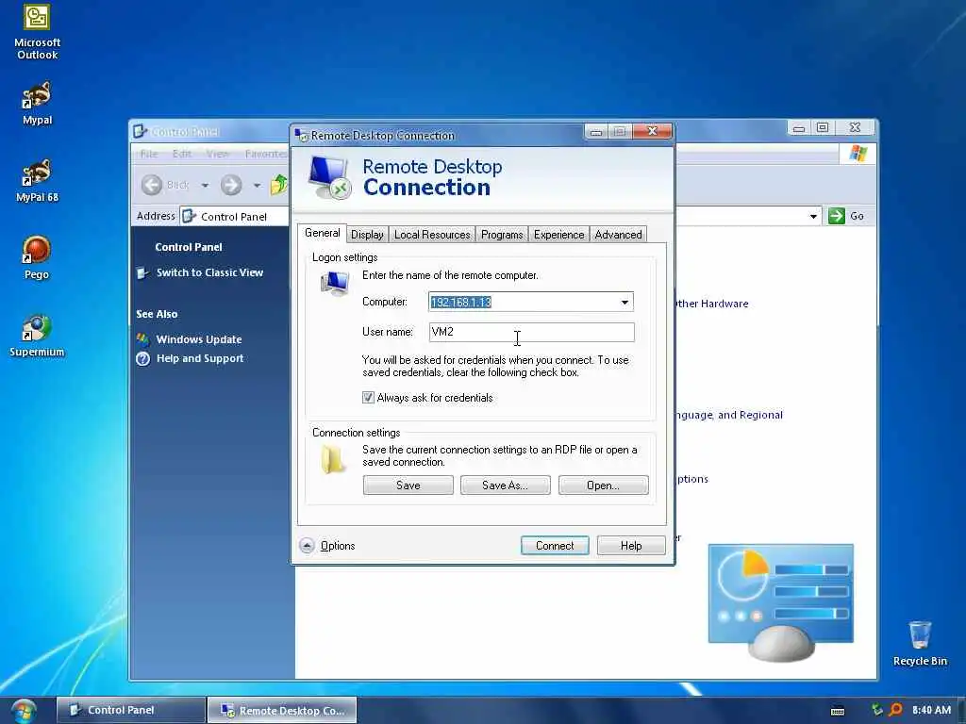Viewport: 966px width, 724px height.
Task: Expand the Computer address dropdown arrow
Action: click(625, 303)
